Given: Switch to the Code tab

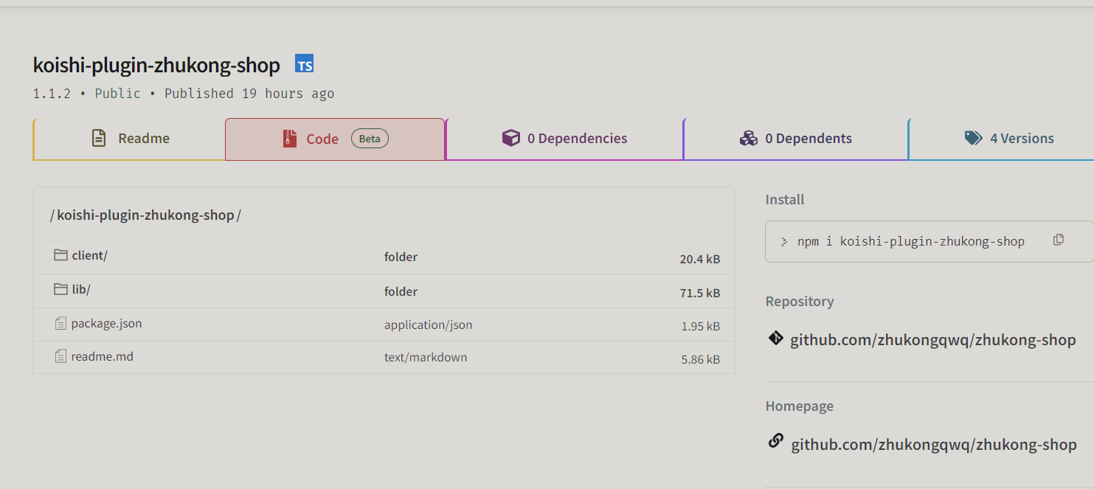Looking at the screenshot, I should click(x=335, y=139).
